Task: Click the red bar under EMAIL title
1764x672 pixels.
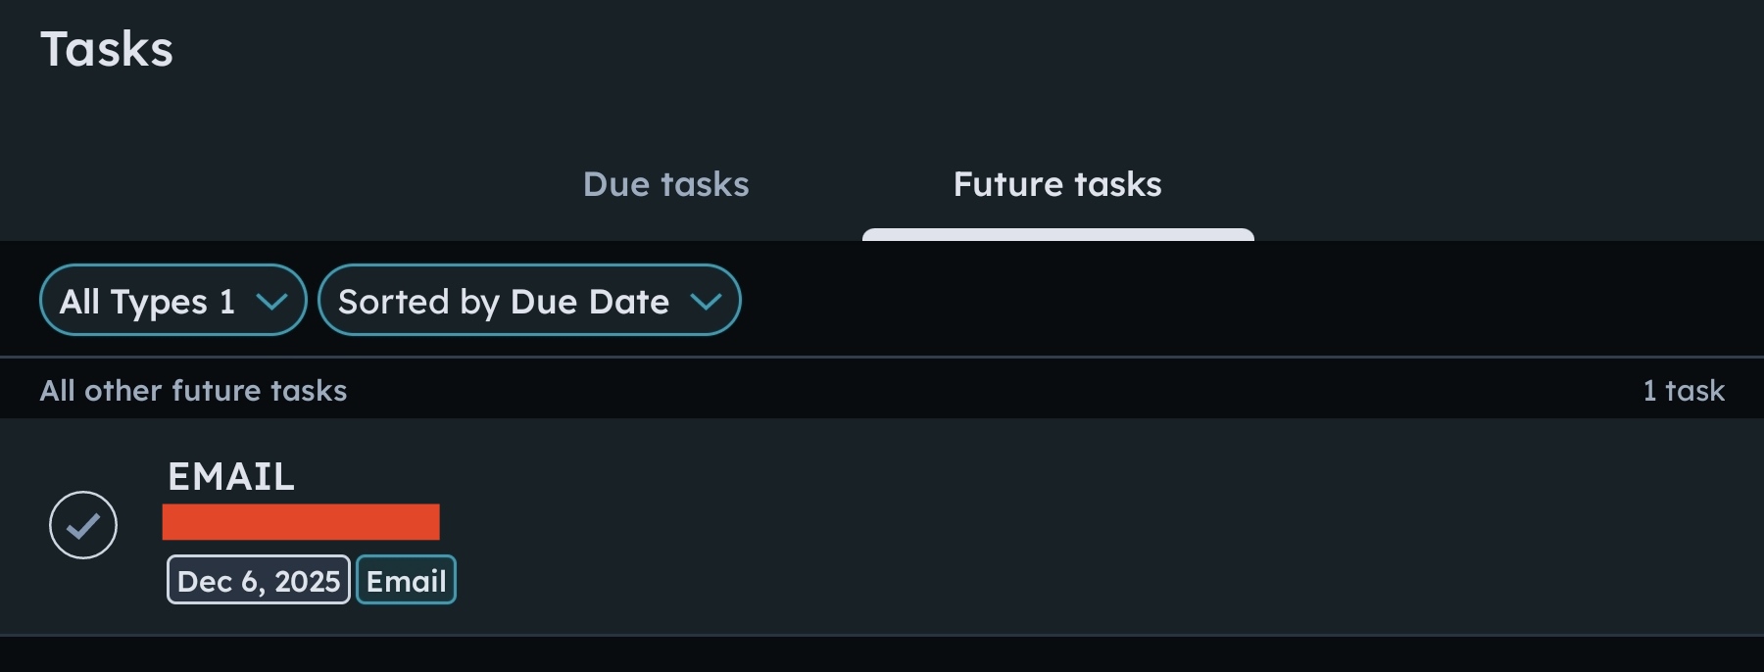Action: (x=301, y=522)
